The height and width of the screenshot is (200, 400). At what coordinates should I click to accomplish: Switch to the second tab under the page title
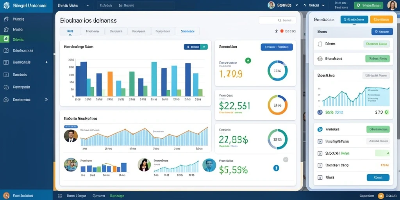[x=93, y=31]
